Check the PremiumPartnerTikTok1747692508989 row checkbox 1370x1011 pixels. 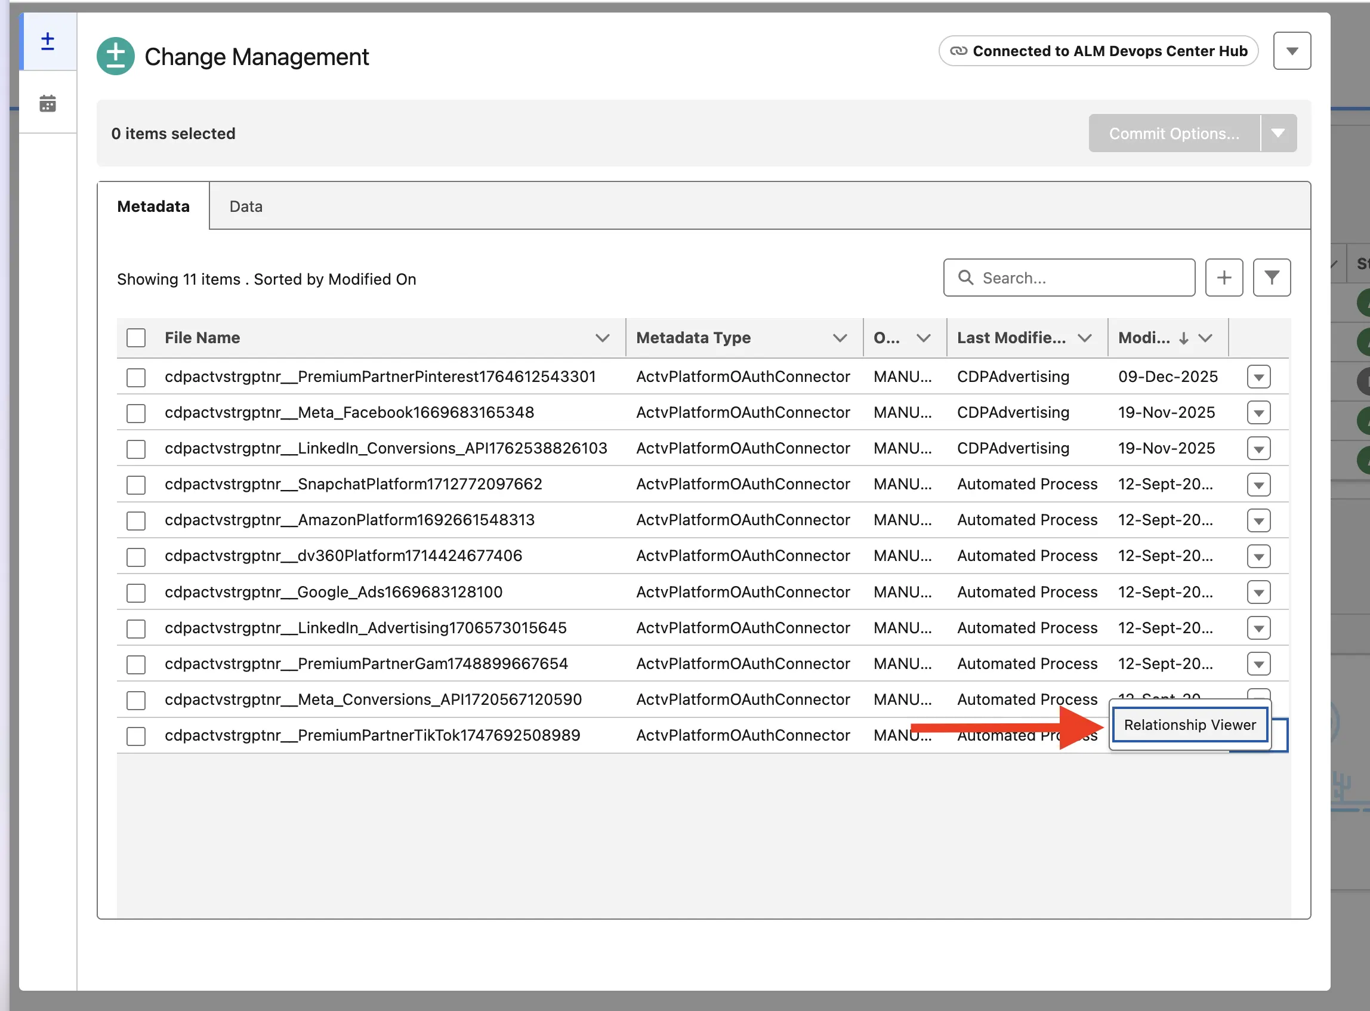136,736
